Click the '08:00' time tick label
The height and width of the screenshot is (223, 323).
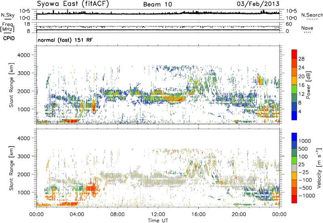tap(117, 215)
